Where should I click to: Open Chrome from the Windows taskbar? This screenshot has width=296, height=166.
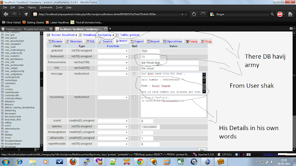(x=140, y=162)
